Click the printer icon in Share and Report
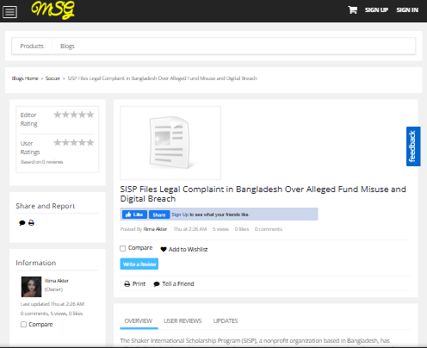The image size is (427, 348). coord(31,223)
